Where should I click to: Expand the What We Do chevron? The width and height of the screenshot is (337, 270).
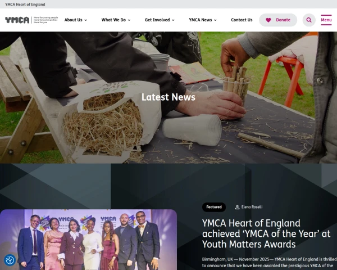pos(129,20)
